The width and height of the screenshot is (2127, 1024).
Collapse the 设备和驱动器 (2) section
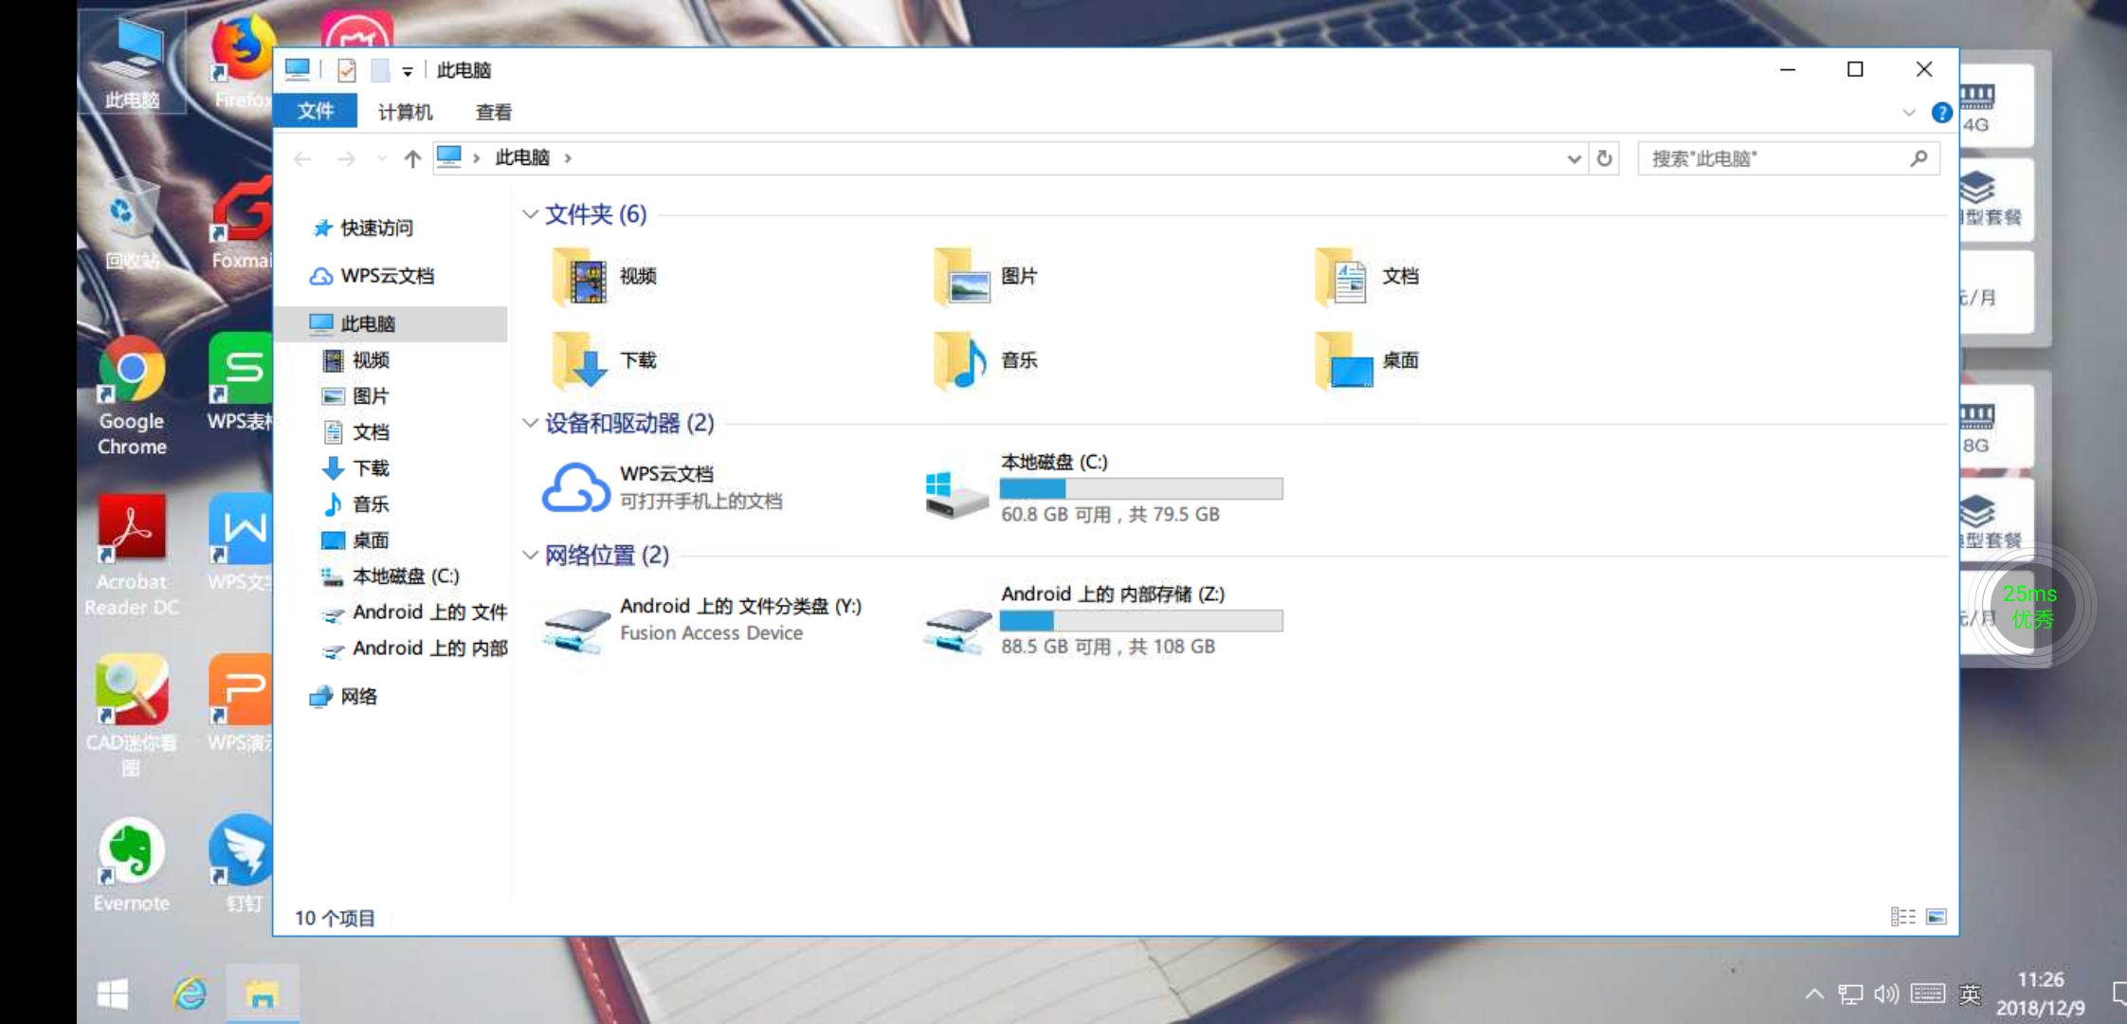(530, 423)
